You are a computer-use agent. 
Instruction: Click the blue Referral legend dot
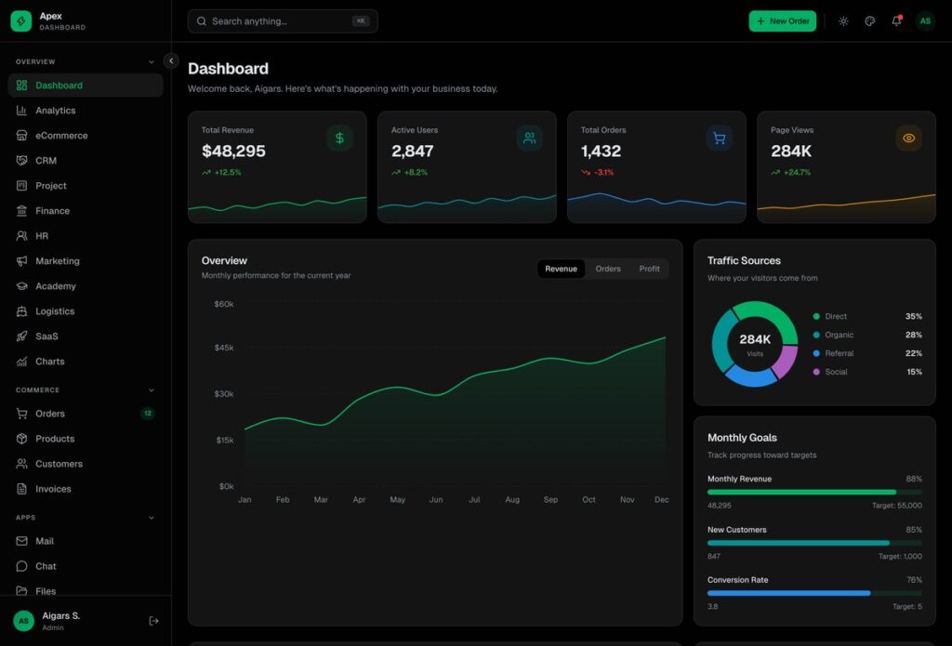tap(816, 353)
